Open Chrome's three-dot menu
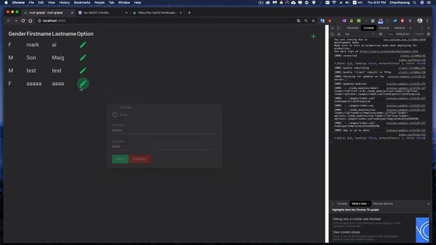 click(427, 20)
